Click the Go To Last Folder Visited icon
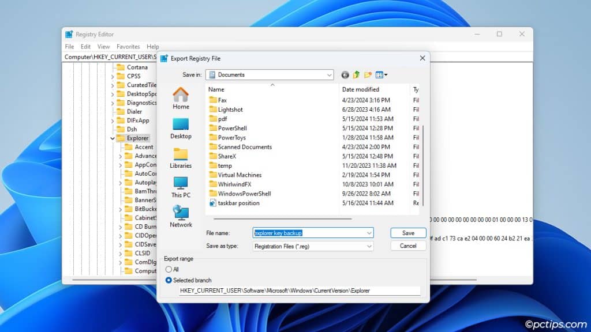The image size is (591, 332). tap(345, 74)
